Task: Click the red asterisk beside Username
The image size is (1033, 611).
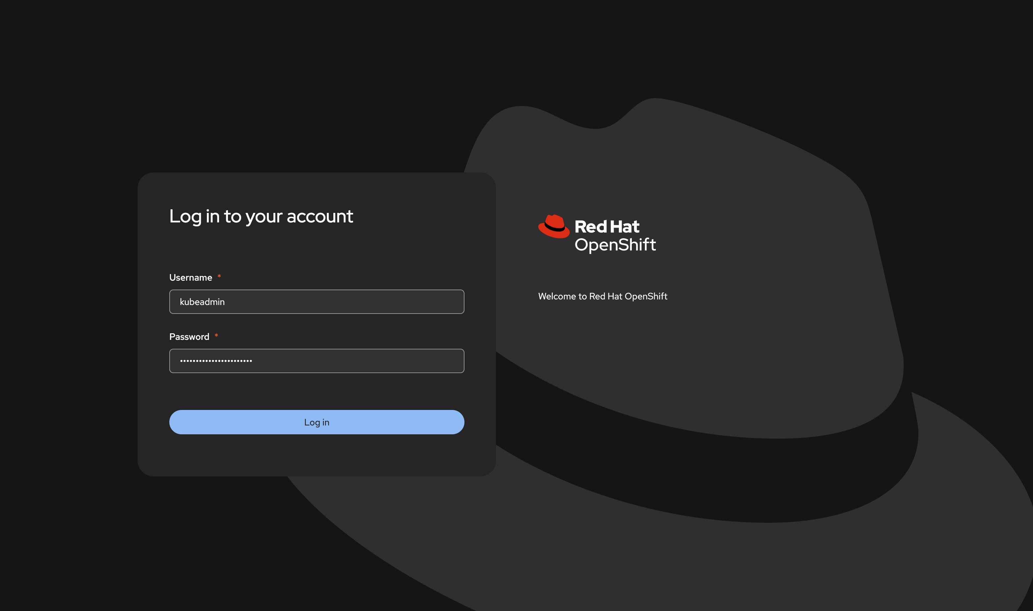Action: click(x=219, y=277)
